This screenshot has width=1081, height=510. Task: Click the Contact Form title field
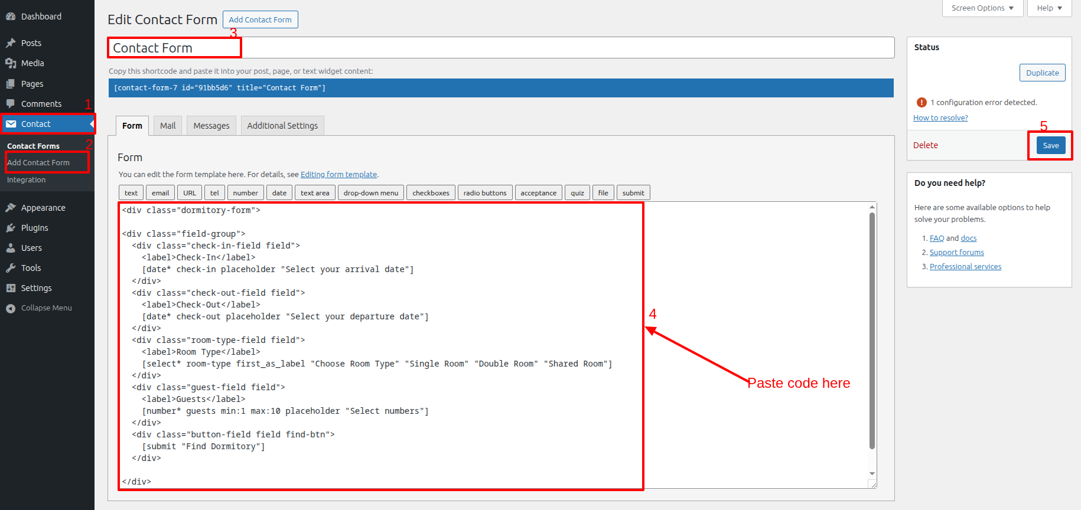pyautogui.click(x=501, y=48)
